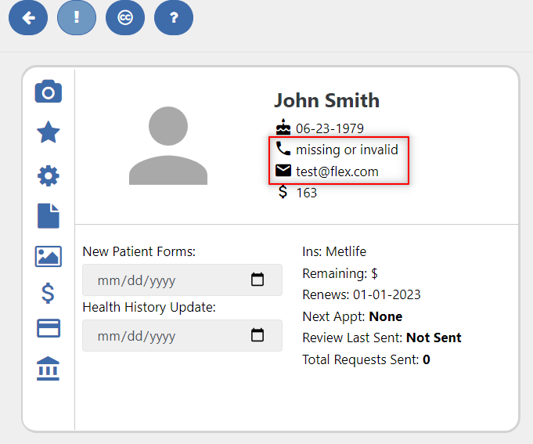Screen dimensions: 533x444
Task: Click the envelope email icon
Action: pos(283,171)
